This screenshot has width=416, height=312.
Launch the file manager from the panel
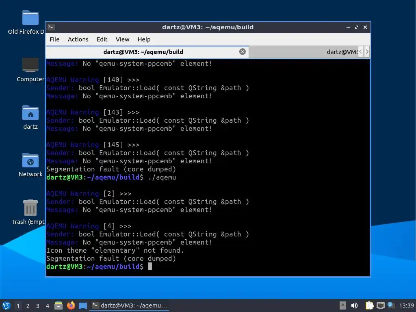pos(58,305)
